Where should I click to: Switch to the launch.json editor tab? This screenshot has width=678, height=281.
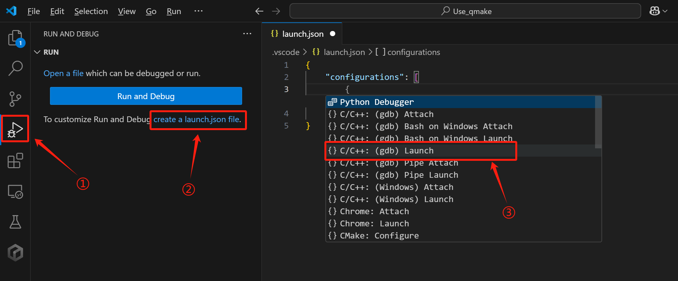point(302,34)
